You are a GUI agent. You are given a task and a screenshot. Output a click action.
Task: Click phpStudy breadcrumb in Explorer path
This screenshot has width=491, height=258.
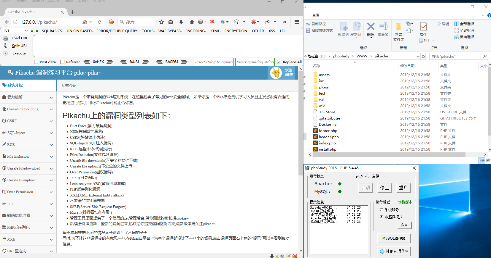[341, 56]
